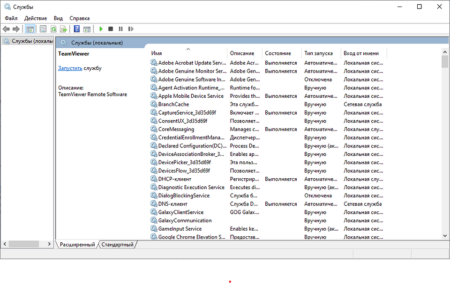The image size is (450, 283).
Task: Open the Properties toolbar icon
Action: (43, 29)
